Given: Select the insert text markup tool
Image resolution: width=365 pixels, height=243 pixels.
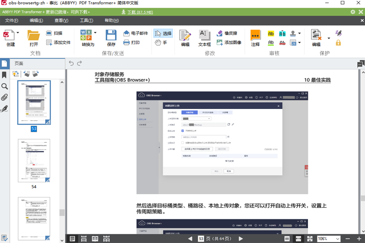Looking at the screenshot, I should (282, 34).
